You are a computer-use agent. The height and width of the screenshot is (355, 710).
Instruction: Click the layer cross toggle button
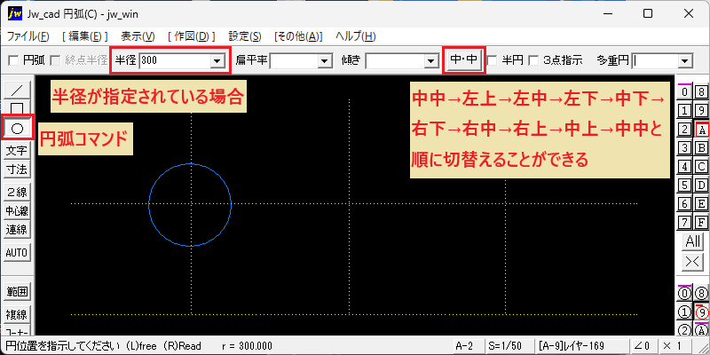693,262
